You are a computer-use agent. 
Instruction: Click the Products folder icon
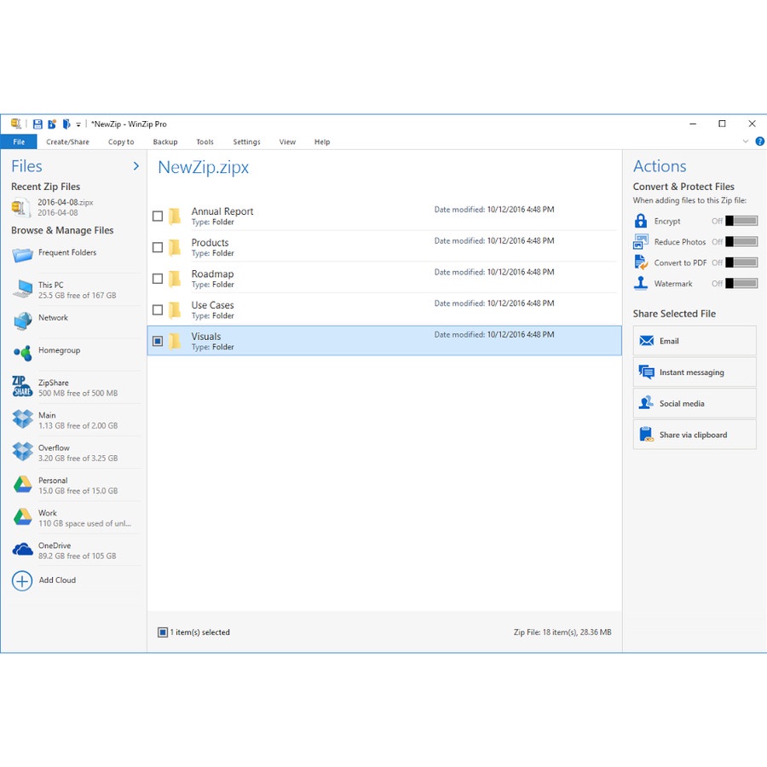[175, 247]
